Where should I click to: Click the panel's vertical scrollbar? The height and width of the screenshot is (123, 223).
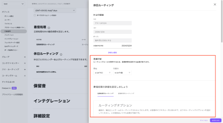click(x=222, y=21)
